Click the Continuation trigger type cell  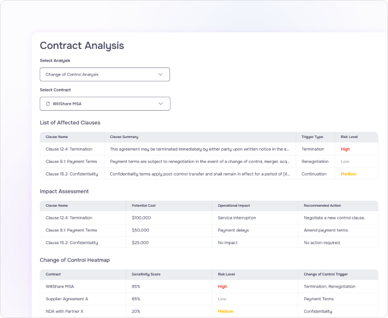[314, 174]
